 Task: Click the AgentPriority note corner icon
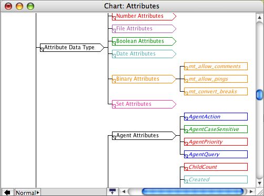tap(186, 144)
